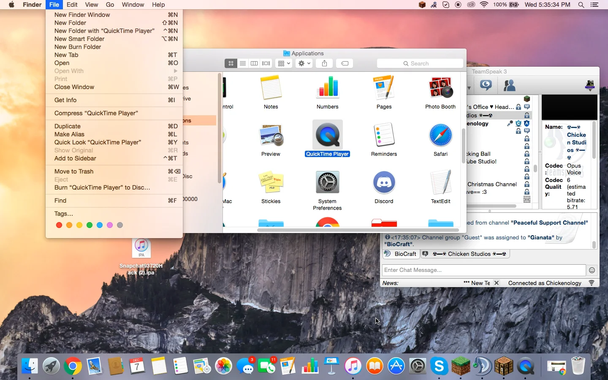Switch Finder to Cover Flow view
The width and height of the screenshot is (608, 380).
coord(266,63)
